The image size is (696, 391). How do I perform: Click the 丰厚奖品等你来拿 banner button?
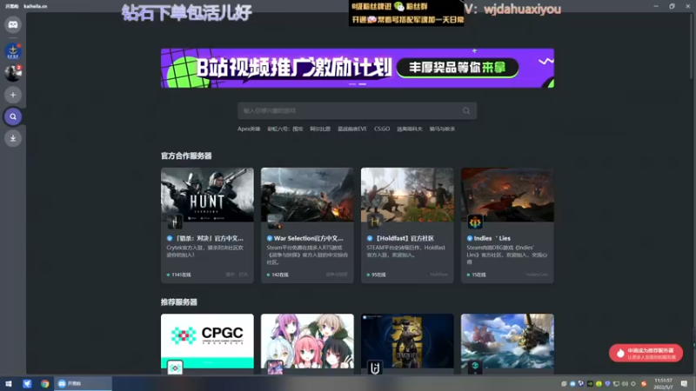tap(458, 68)
